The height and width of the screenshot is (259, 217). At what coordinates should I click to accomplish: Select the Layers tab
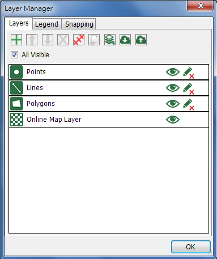pyautogui.click(x=19, y=23)
